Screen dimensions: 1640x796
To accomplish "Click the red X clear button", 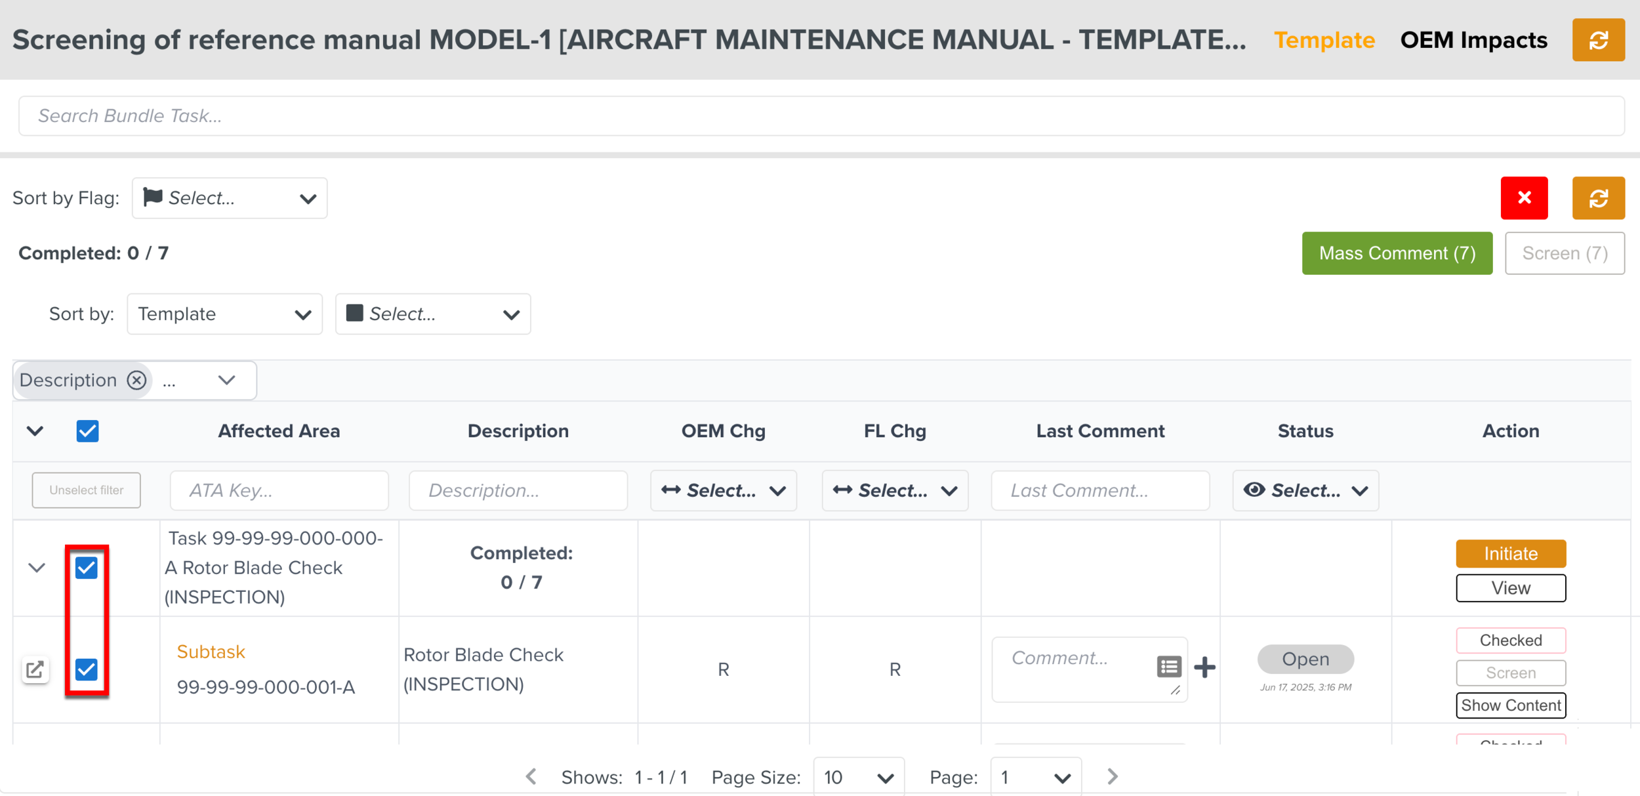I will click(x=1524, y=198).
